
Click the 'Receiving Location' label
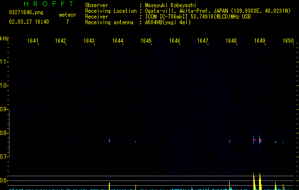tap(111, 11)
